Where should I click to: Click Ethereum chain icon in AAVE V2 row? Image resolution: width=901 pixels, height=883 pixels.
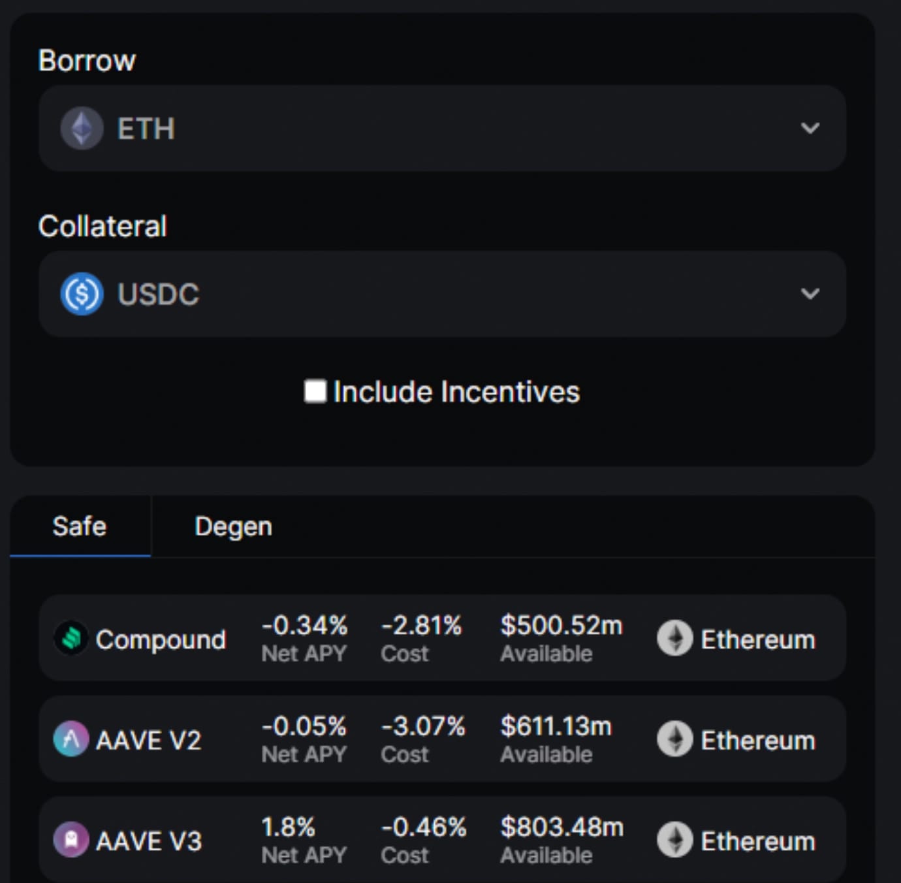pyautogui.click(x=674, y=739)
